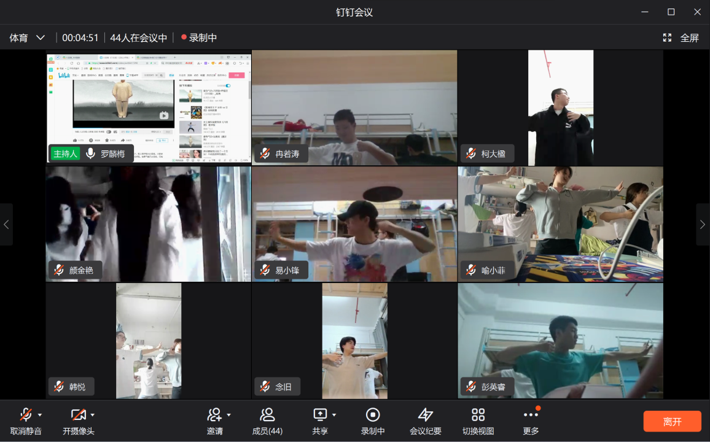The image size is (710, 442).
Task: Enter 全屏 fullscreen mode
Action: pyautogui.click(x=681, y=38)
